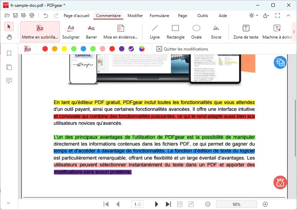Open Mise en évidence options
This screenshot has height=210, width=297.
coord(120,31)
